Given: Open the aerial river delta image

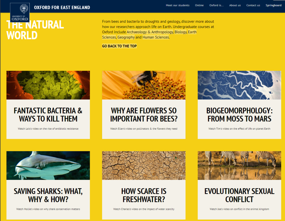Looking at the screenshot, I should click(239, 85).
